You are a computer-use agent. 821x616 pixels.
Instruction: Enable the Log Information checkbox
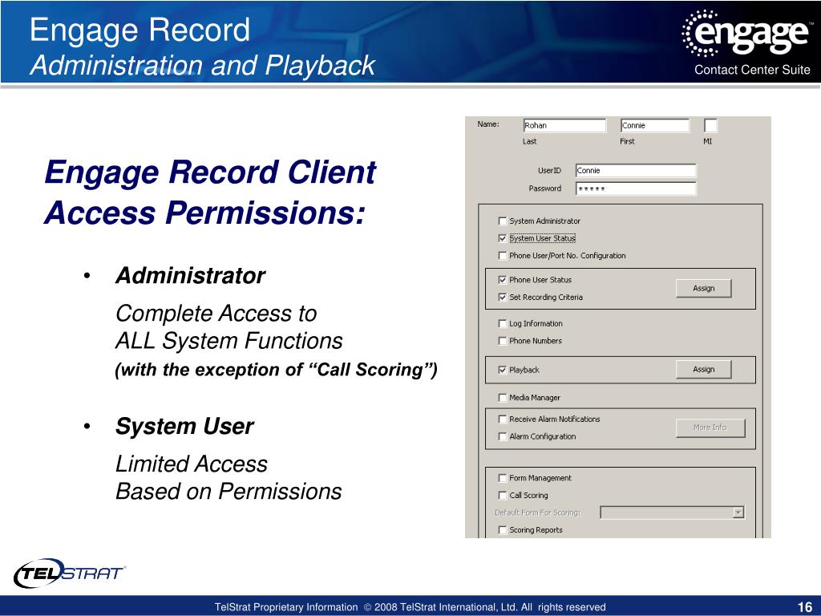(x=503, y=324)
